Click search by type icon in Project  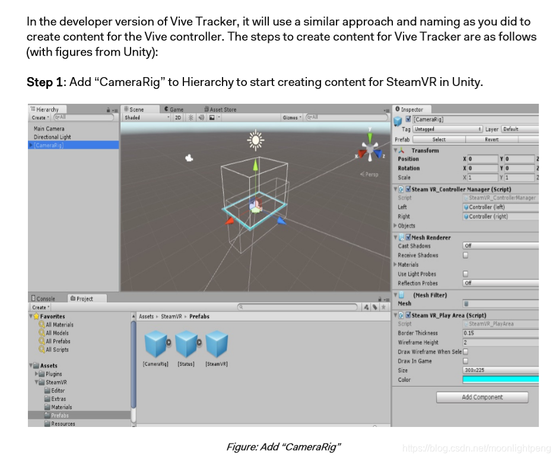[366, 307]
